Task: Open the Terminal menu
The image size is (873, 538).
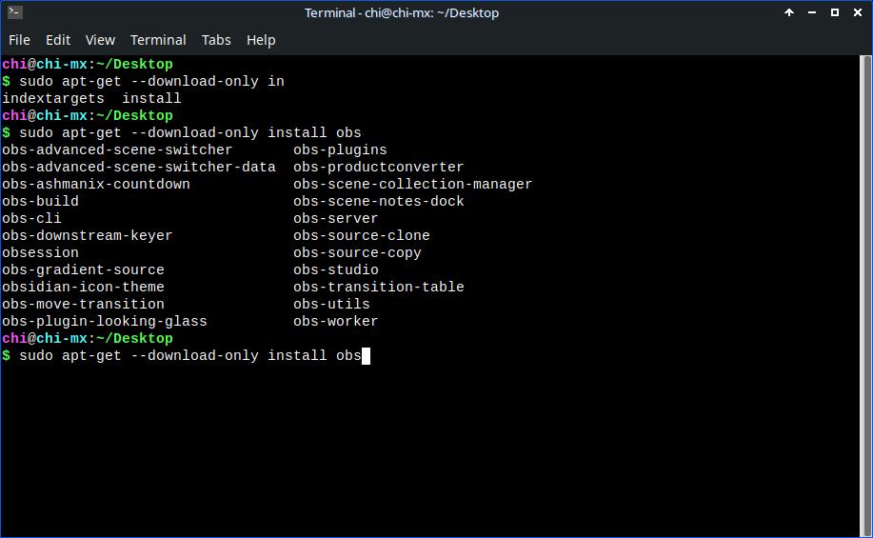Action: click(x=158, y=40)
